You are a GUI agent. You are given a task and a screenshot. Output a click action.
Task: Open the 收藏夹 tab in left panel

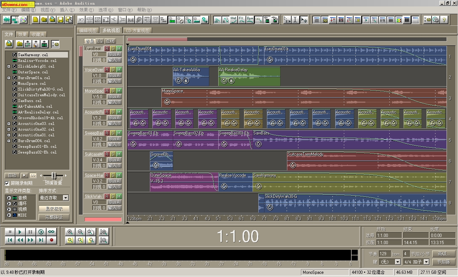[38, 34]
